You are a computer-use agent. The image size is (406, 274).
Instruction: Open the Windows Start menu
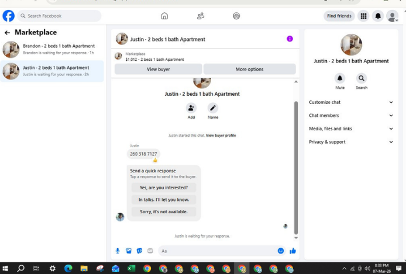tap(5, 269)
